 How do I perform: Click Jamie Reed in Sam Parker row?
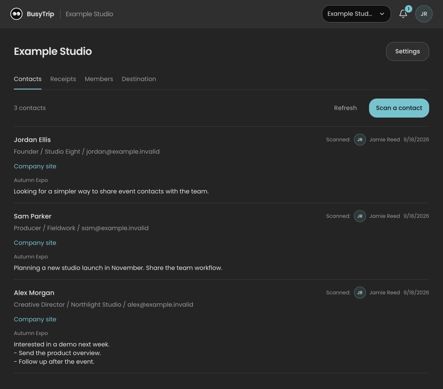coord(385,216)
